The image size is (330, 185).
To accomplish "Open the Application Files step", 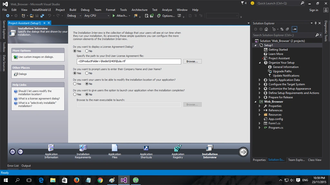I will click(x=114, y=151).
